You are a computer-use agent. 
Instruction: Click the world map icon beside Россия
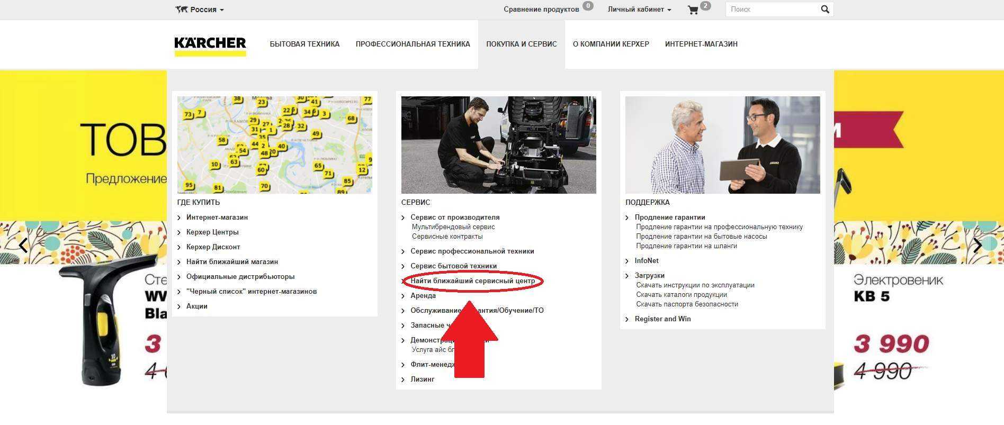182,10
